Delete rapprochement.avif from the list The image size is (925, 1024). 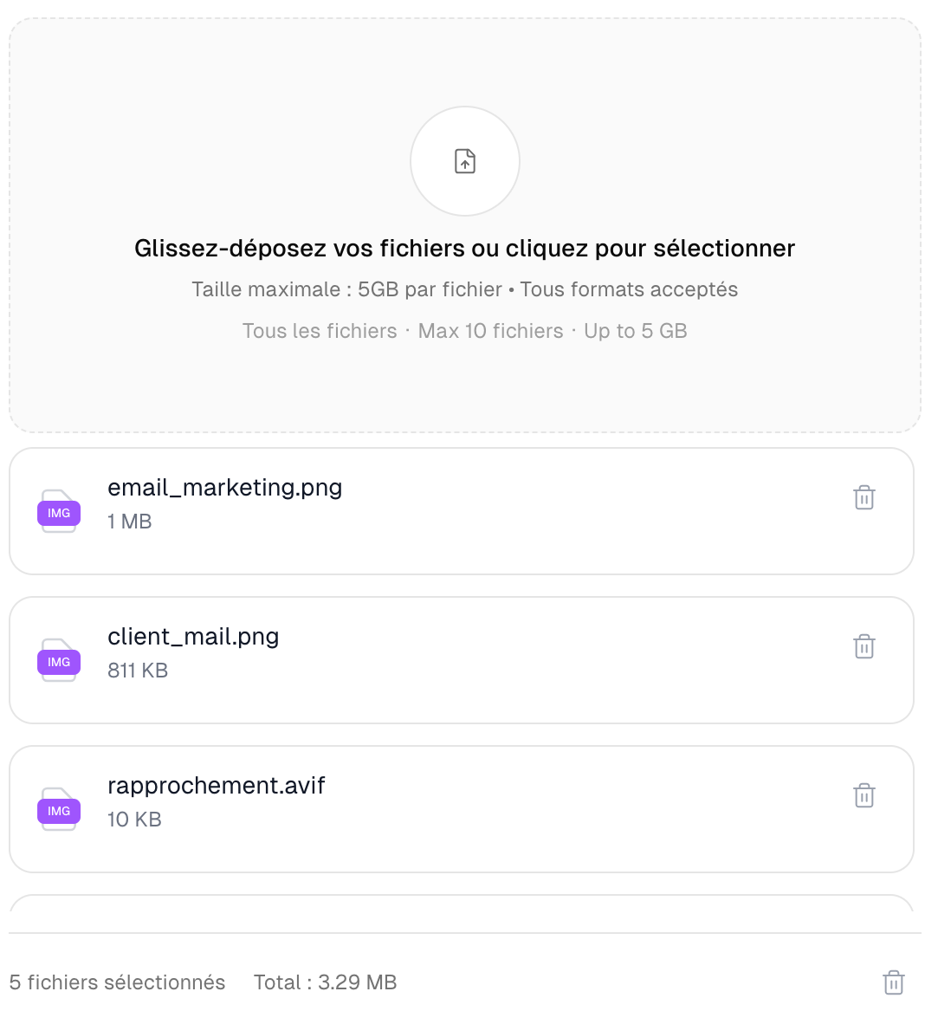(864, 795)
